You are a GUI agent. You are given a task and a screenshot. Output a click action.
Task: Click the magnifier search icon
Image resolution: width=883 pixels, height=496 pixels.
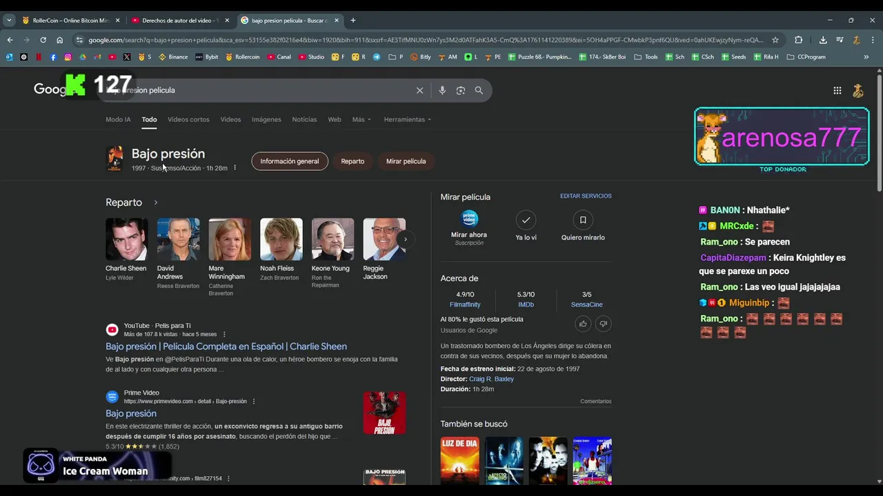(x=479, y=90)
